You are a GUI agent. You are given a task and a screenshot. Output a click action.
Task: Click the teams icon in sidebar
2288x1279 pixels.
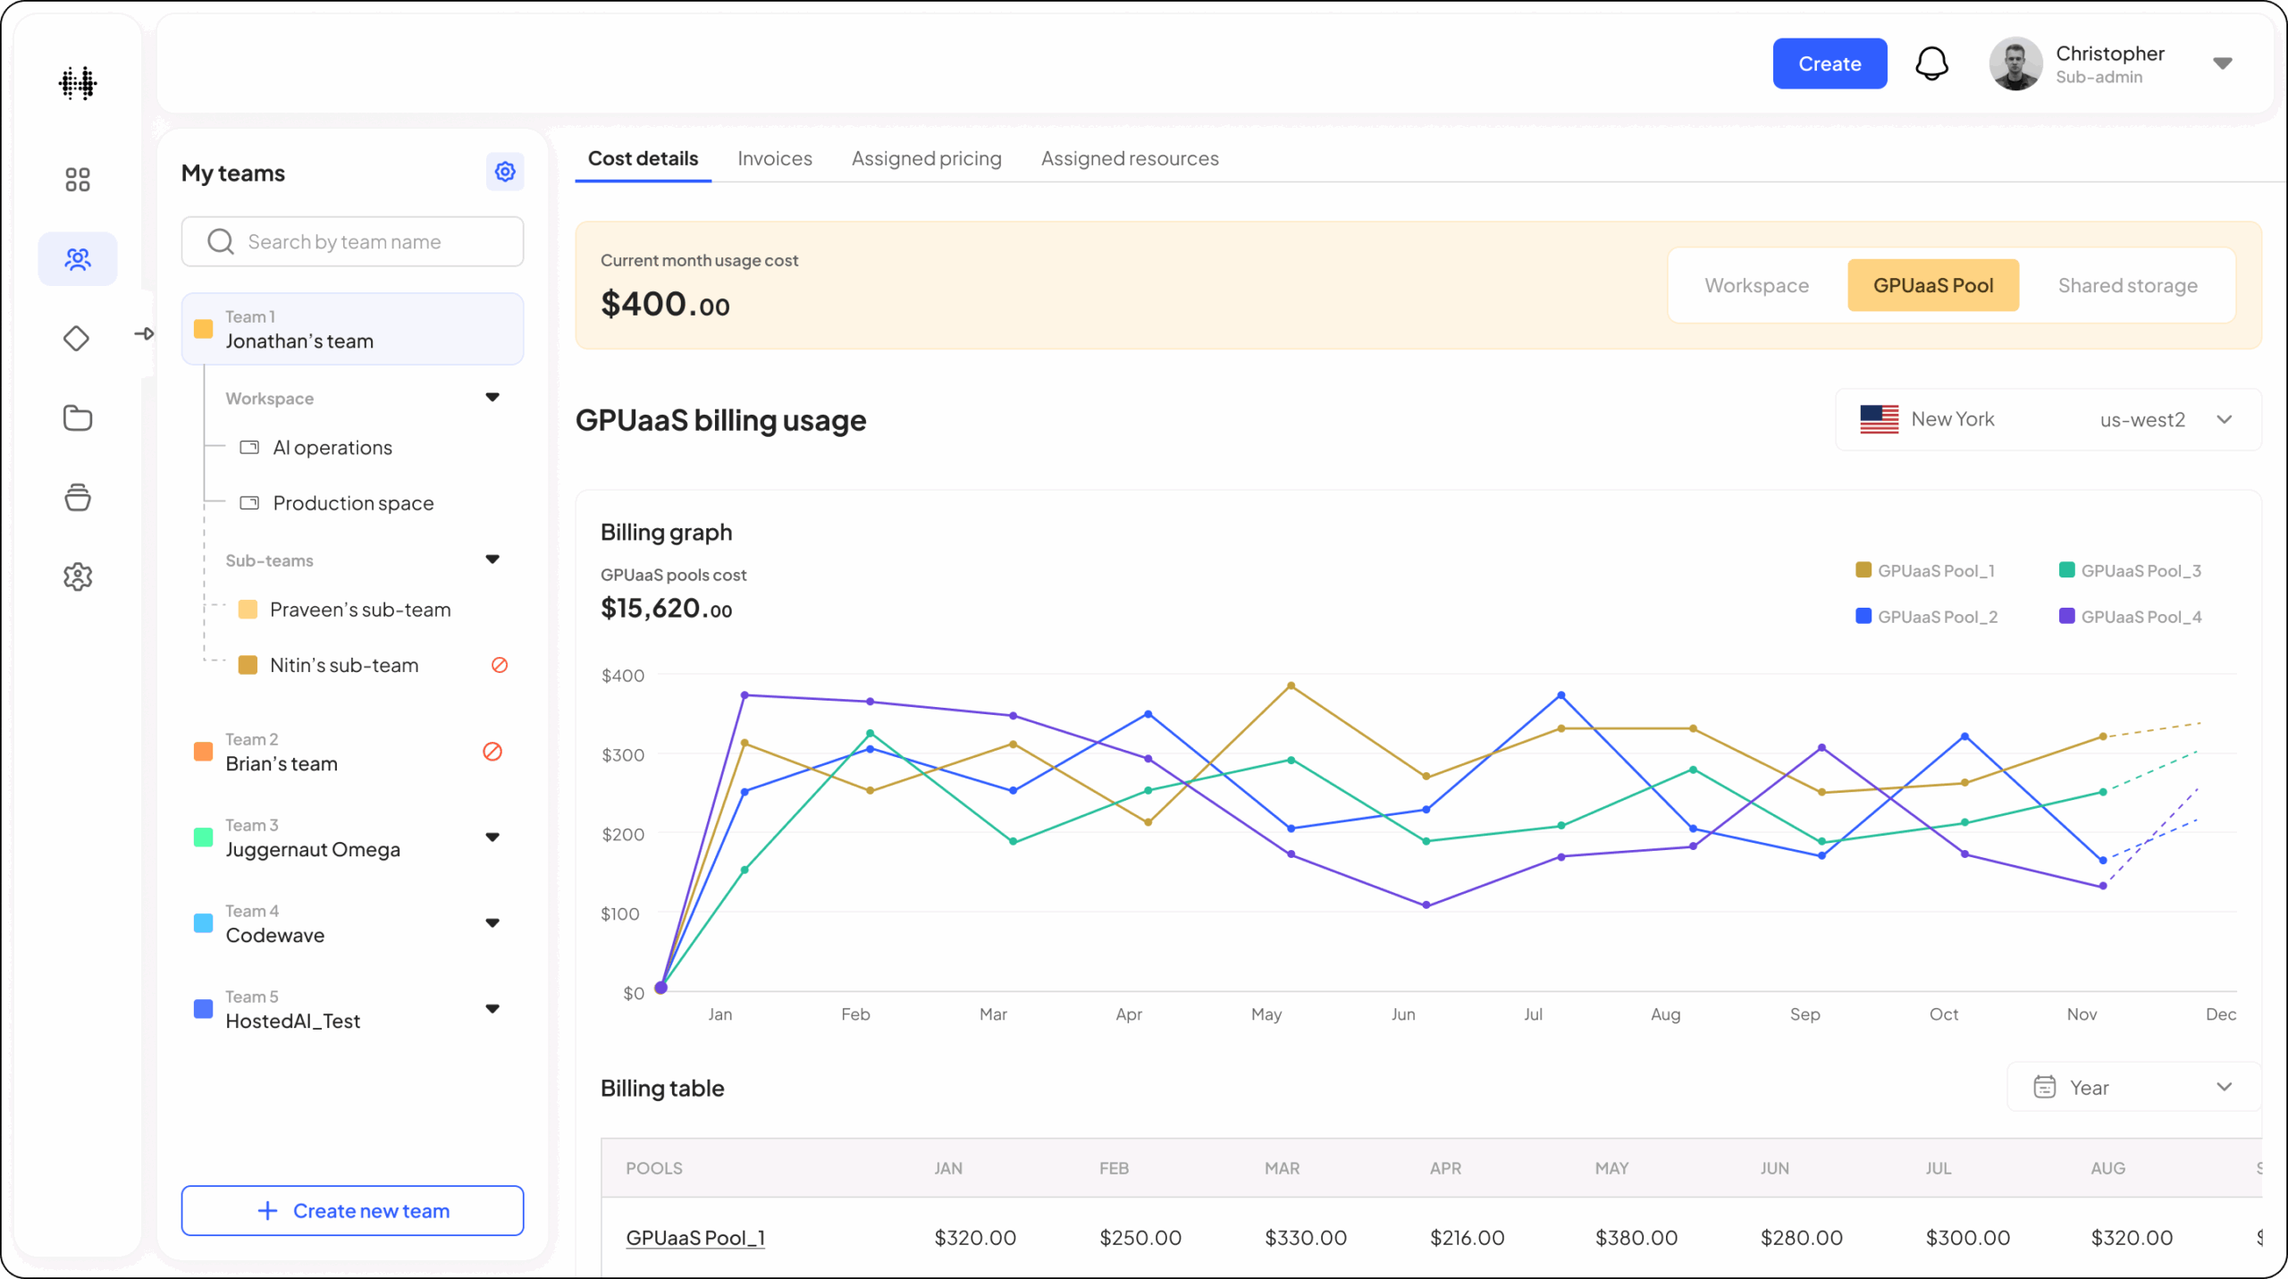coord(78,259)
